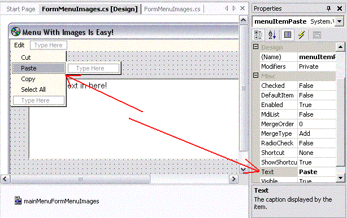Click the form title Menu With Images Is Easy!

click(68, 32)
